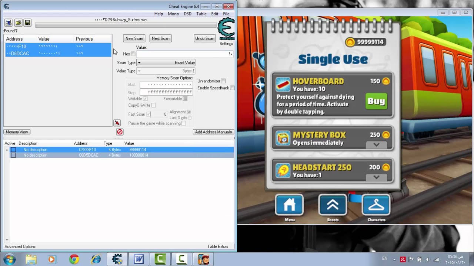The width and height of the screenshot is (474, 266).
Task: Open the Edit menu
Action: pyautogui.click(x=215, y=14)
